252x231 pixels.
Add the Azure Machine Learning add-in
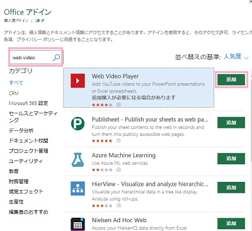[x=231, y=159]
